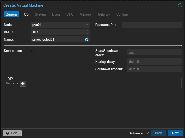
Task: Select the General tab
Action: pyautogui.click(x=11, y=14)
